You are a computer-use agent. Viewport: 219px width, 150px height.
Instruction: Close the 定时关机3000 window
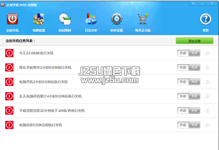212,3
